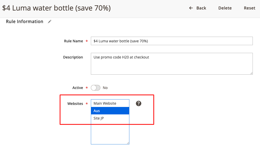Open the Websites help question mark tooltip
The width and height of the screenshot is (260, 148).
[x=139, y=103]
